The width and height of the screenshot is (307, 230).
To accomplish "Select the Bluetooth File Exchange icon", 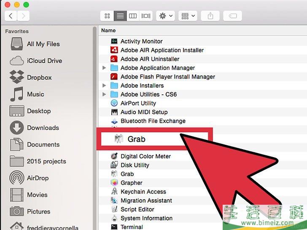I will pos(114,121).
